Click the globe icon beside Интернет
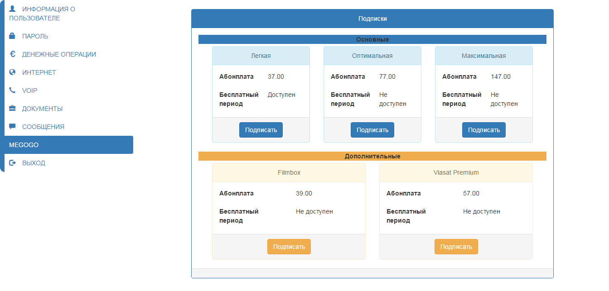This screenshot has width=609, height=291. (12, 72)
